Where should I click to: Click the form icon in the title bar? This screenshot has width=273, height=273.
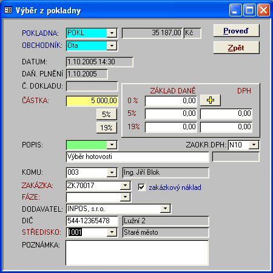coord(8,10)
